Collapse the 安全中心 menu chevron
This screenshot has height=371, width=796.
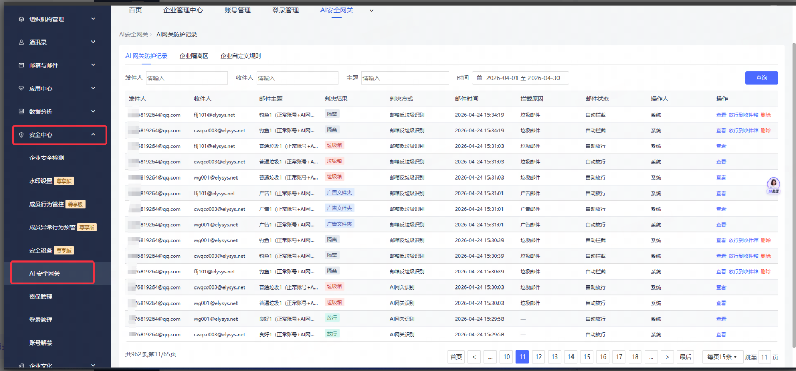coord(93,135)
